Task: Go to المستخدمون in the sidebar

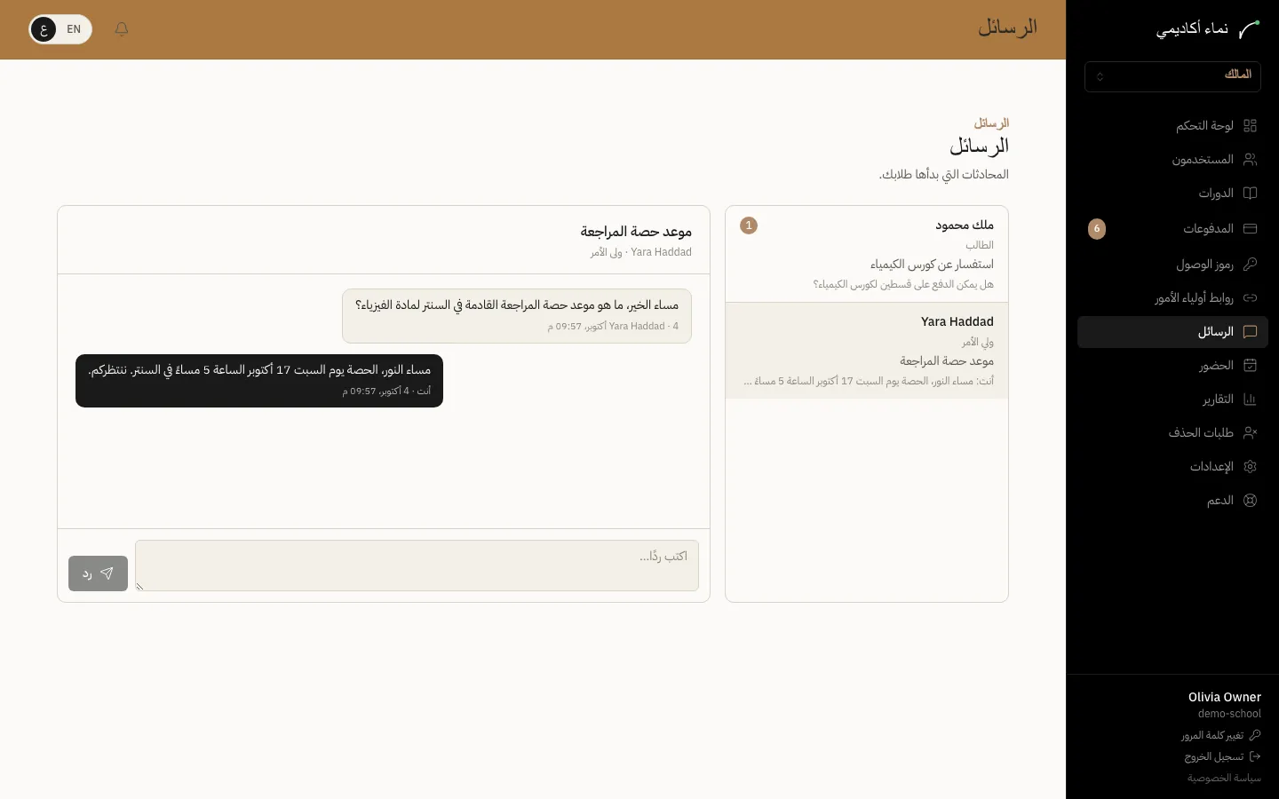Action: click(1172, 160)
